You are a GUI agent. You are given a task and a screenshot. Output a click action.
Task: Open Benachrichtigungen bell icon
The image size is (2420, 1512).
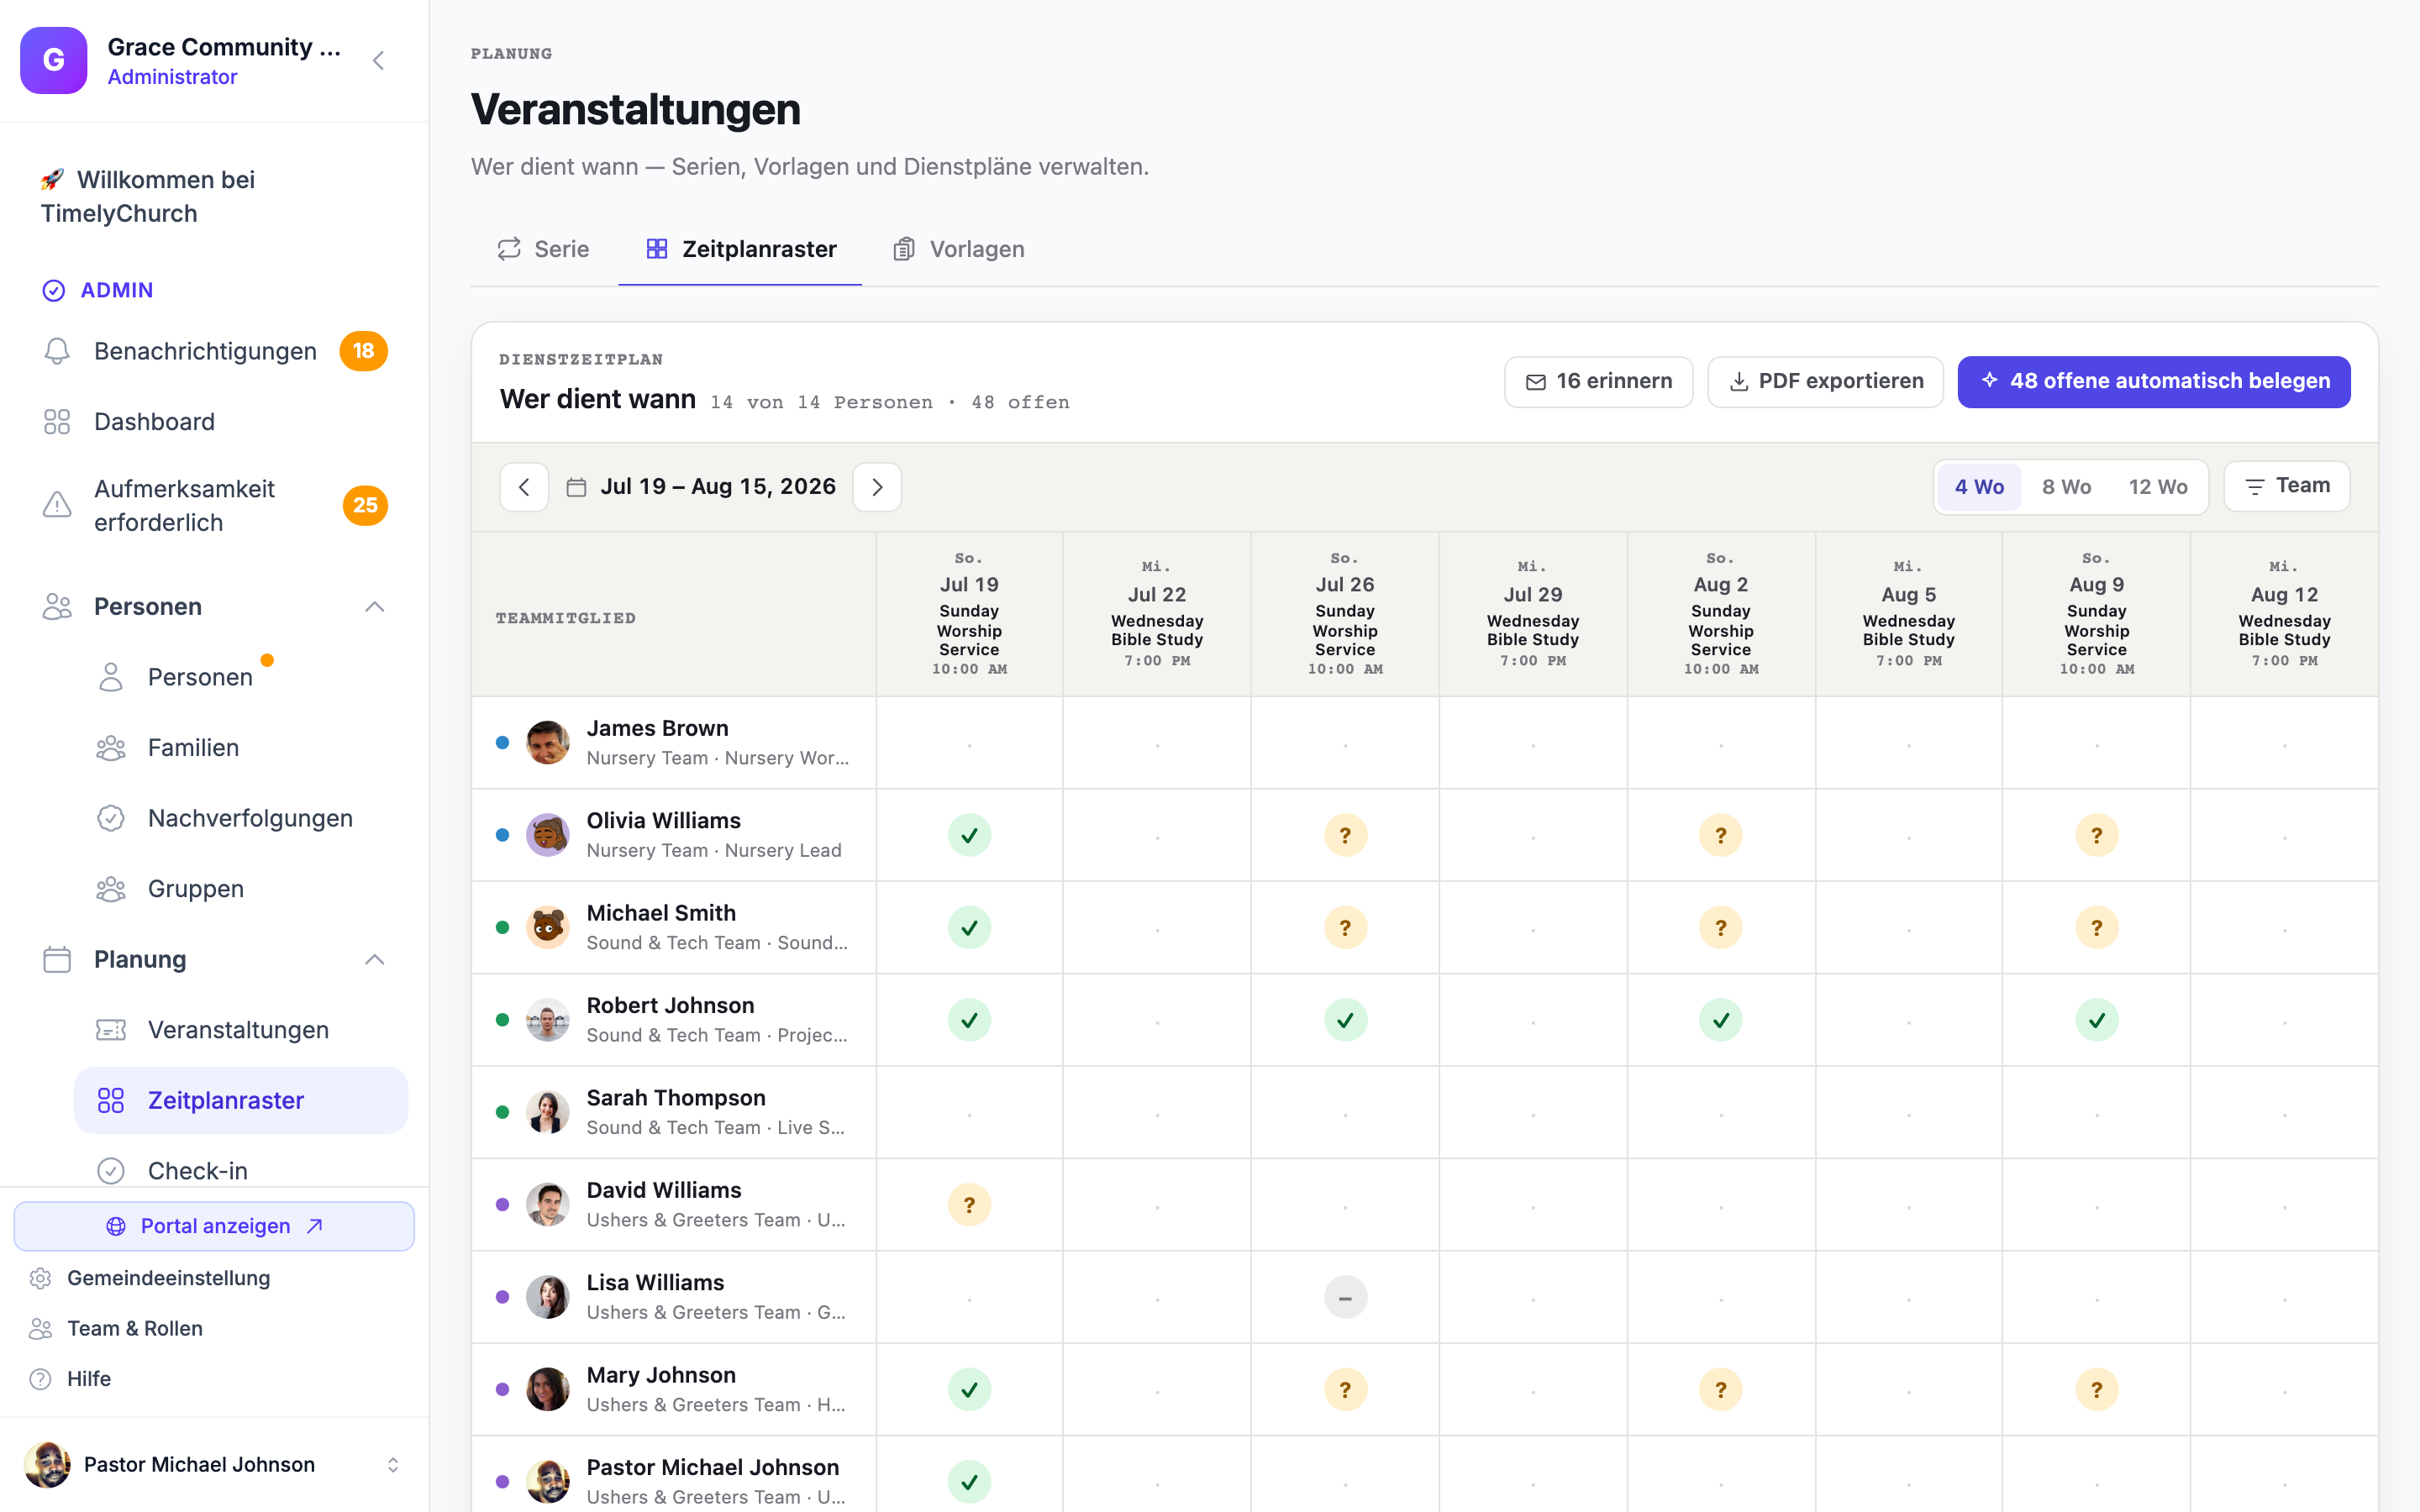tap(57, 351)
